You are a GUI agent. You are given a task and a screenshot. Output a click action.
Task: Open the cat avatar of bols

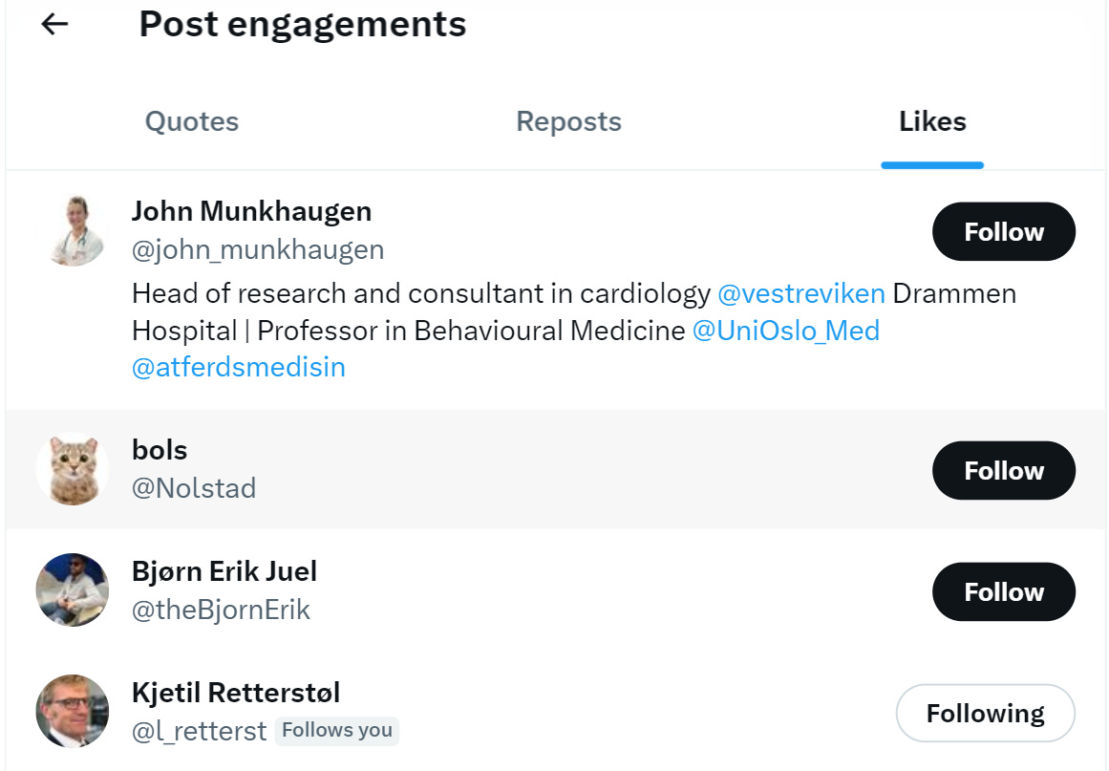[73, 469]
